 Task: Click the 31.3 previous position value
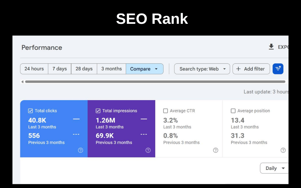(x=237, y=136)
